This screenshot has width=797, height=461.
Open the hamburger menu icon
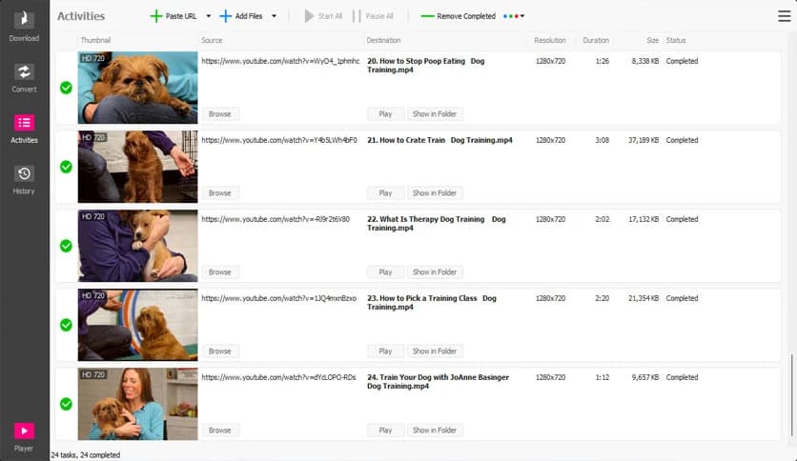pos(784,15)
